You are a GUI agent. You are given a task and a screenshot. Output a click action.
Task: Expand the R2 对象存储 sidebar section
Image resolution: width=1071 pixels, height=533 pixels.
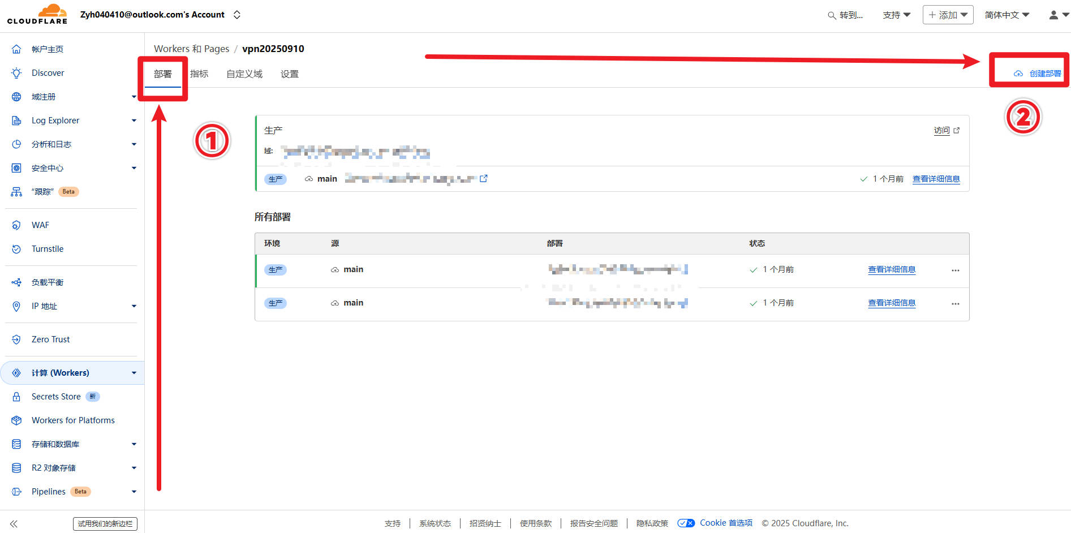[134, 468]
